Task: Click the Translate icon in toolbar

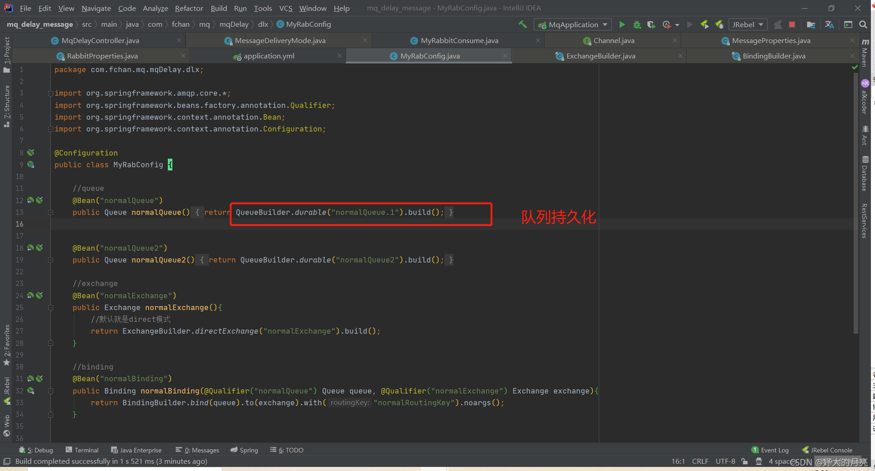Action: coord(829,24)
